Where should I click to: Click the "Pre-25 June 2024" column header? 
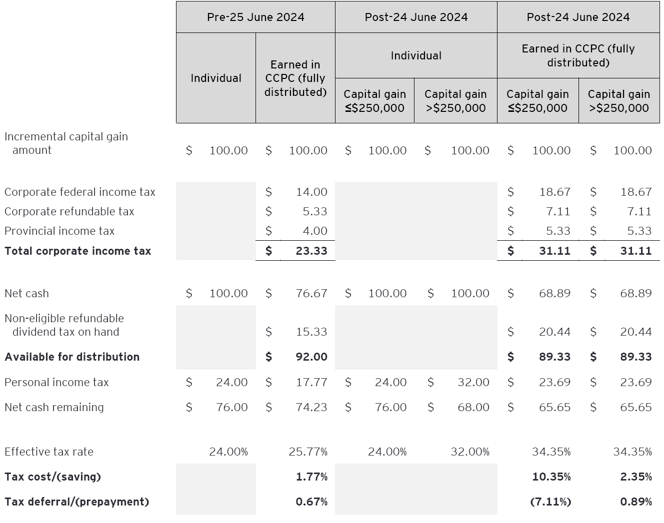pos(255,17)
